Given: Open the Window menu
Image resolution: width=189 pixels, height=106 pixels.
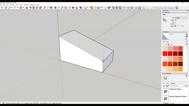Looking at the screenshot, I should 26,5.
